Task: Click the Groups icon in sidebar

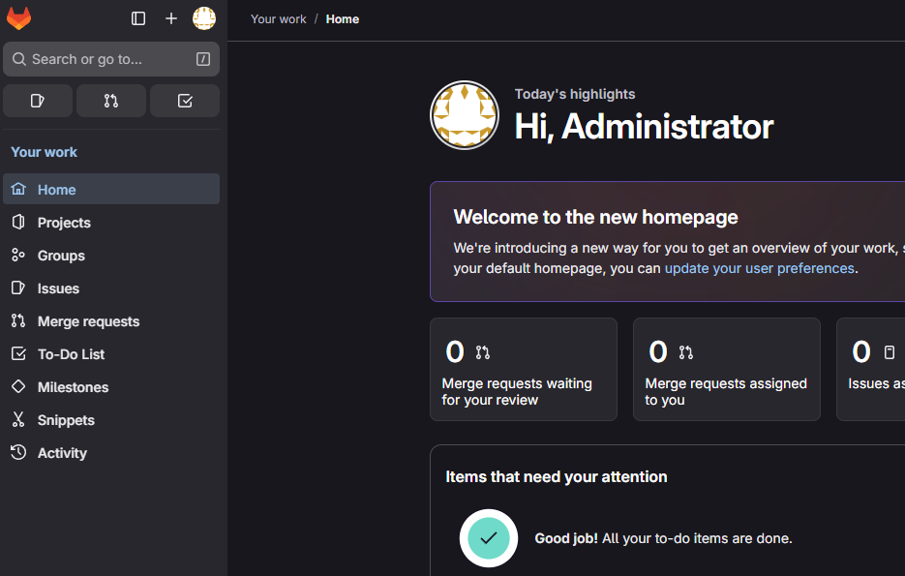Action: pos(18,256)
